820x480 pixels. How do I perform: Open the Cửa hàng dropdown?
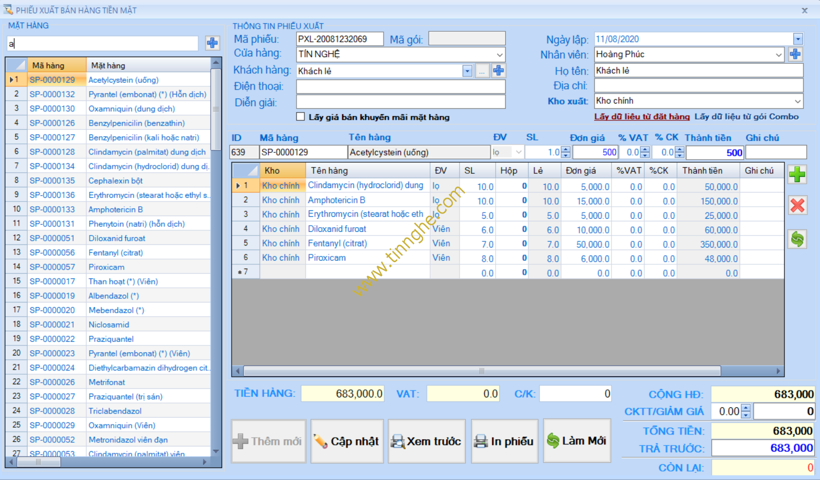click(x=499, y=54)
